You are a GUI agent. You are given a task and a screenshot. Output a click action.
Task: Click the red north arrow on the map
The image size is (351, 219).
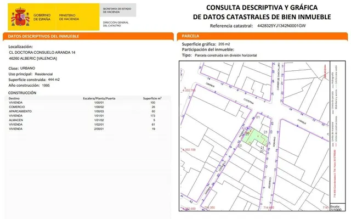coord(325,71)
